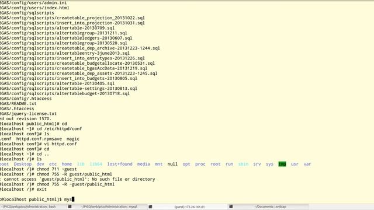The height and width of the screenshot is (210, 374).
Task: Click the config/users/admin.ini line
Action: [x=33, y=3]
